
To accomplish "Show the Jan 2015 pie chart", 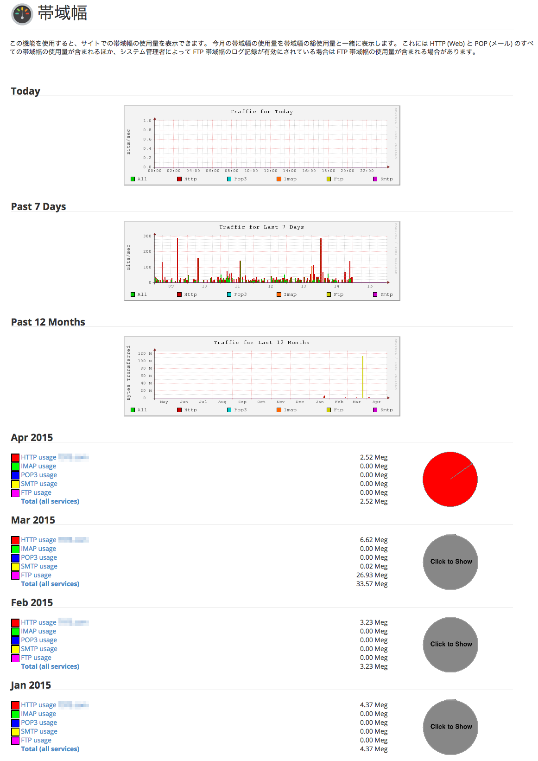I will point(450,727).
